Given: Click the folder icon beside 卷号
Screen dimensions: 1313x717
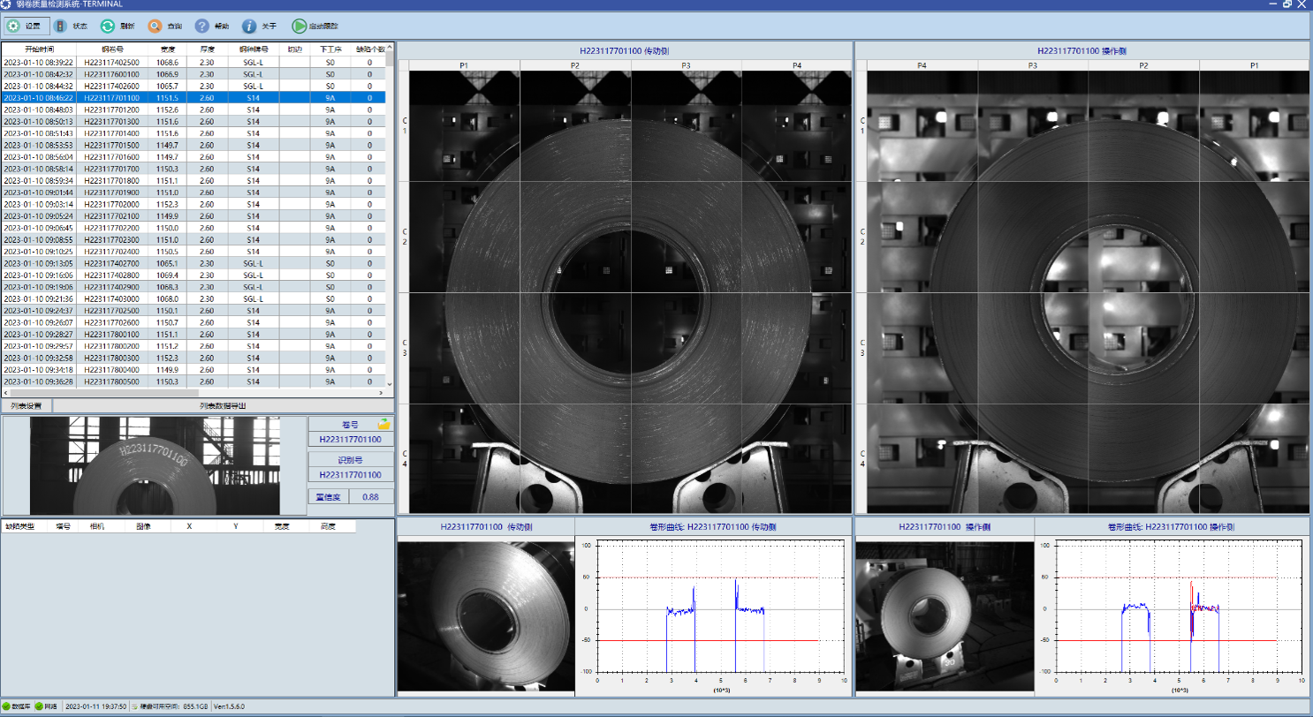Looking at the screenshot, I should pos(384,425).
